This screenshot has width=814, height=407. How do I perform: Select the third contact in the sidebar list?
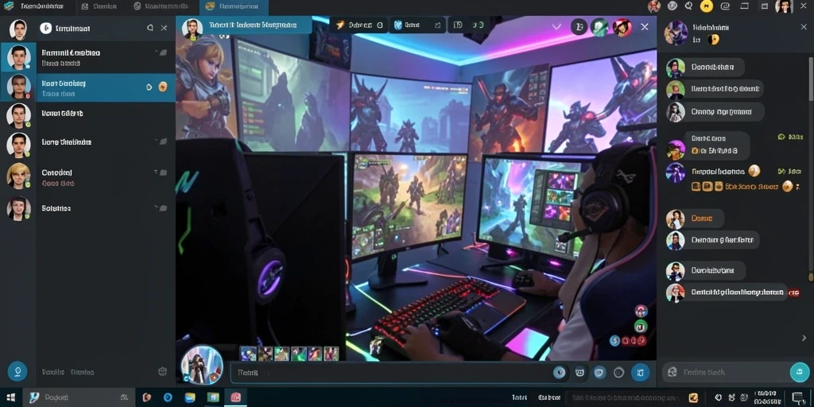pos(87,115)
